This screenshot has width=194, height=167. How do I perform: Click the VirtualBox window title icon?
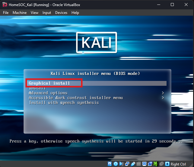(x=5, y=5)
